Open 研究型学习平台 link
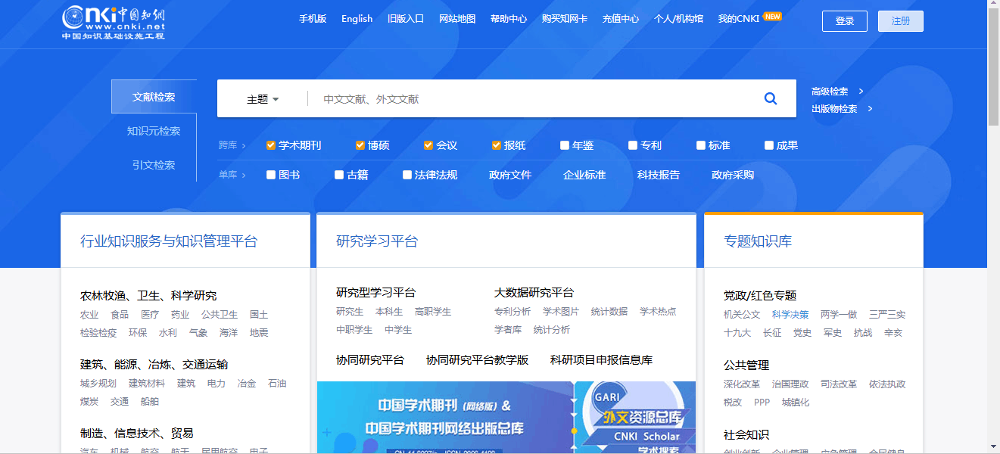Image resolution: width=1000 pixels, height=454 pixels. tap(375, 293)
